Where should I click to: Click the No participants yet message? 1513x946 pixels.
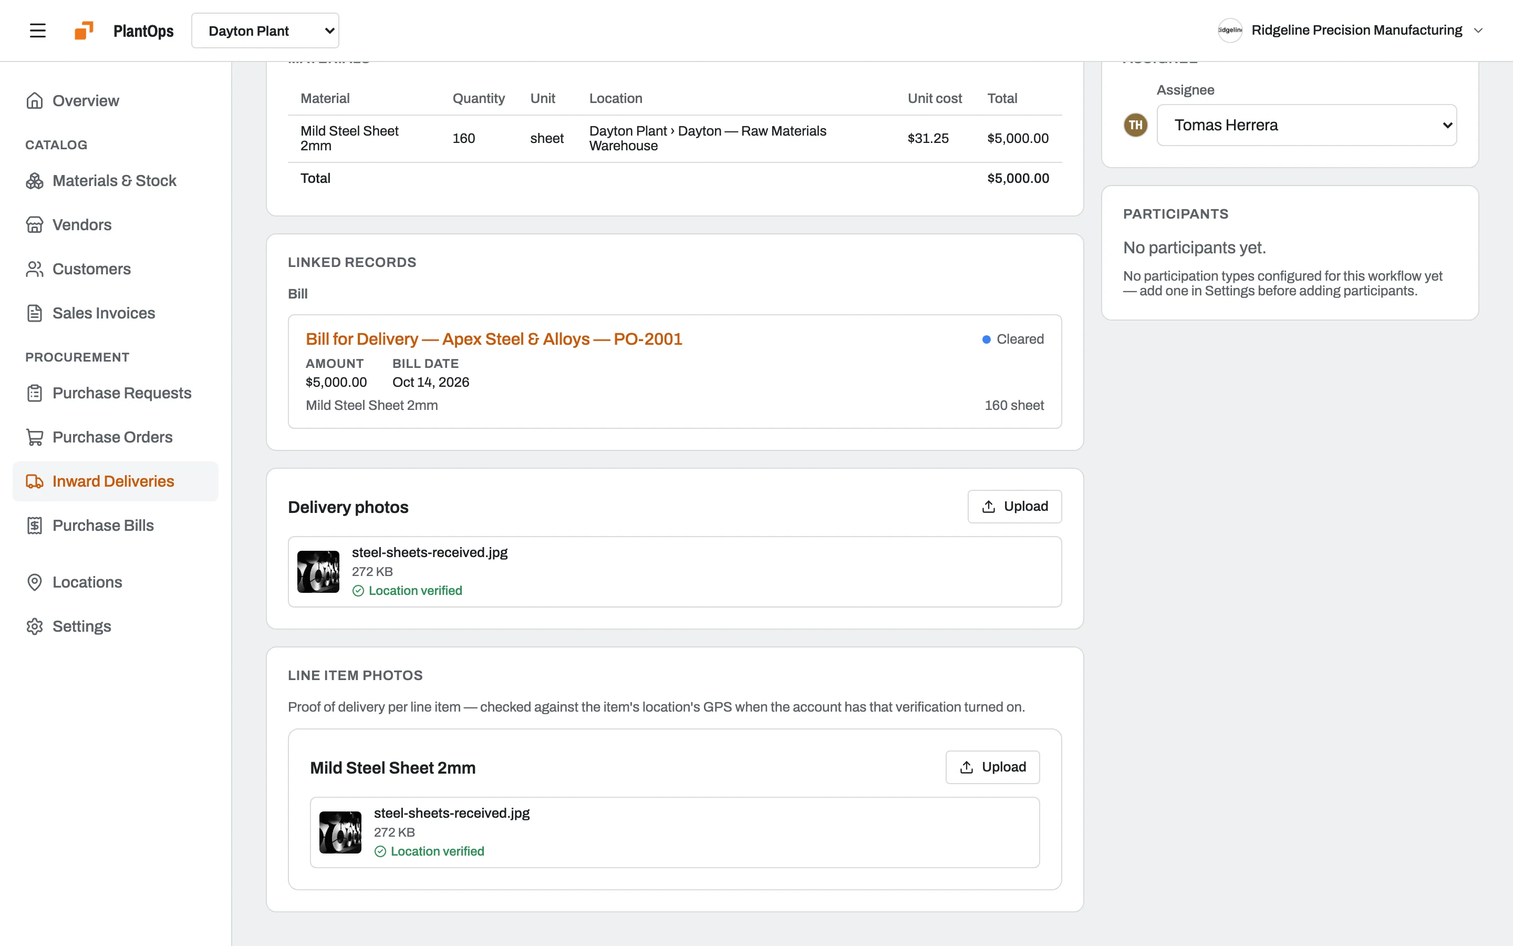coord(1194,248)
